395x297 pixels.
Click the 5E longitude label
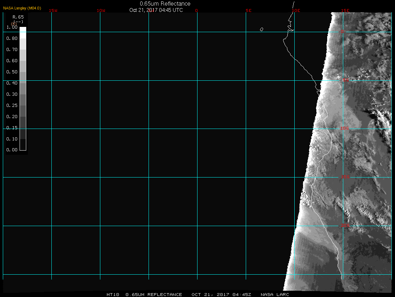249,10
